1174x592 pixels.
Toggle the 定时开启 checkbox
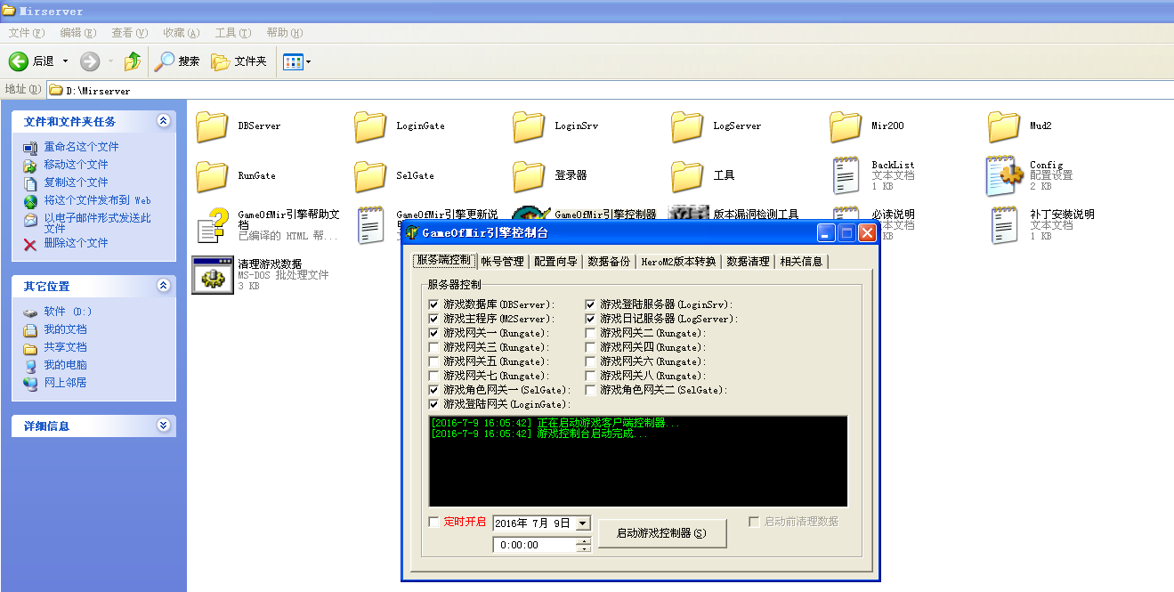pos(434,522)
